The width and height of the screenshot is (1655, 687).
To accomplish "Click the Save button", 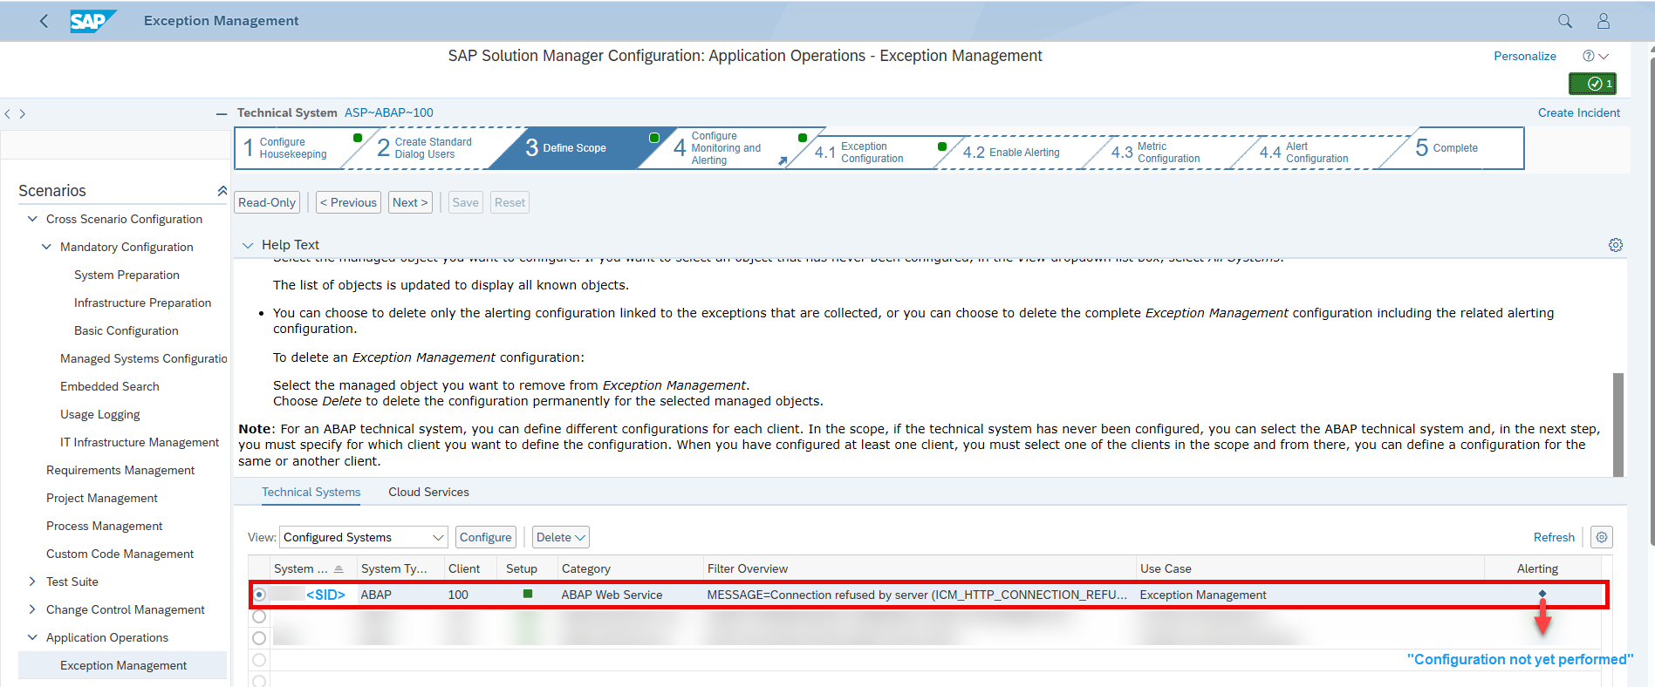I will (x=466, y=202).
